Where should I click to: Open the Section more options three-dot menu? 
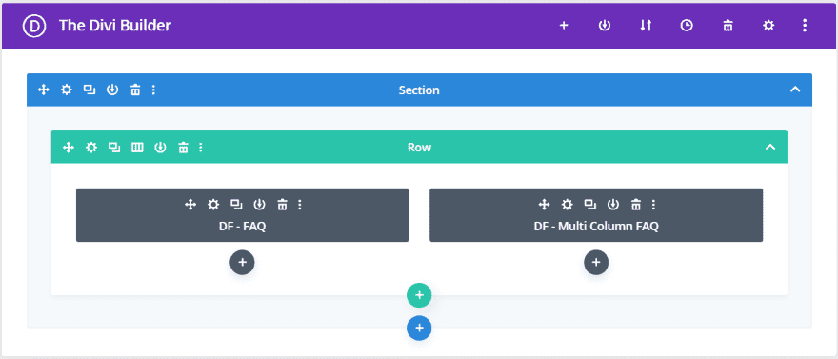(x=154, y=90)
